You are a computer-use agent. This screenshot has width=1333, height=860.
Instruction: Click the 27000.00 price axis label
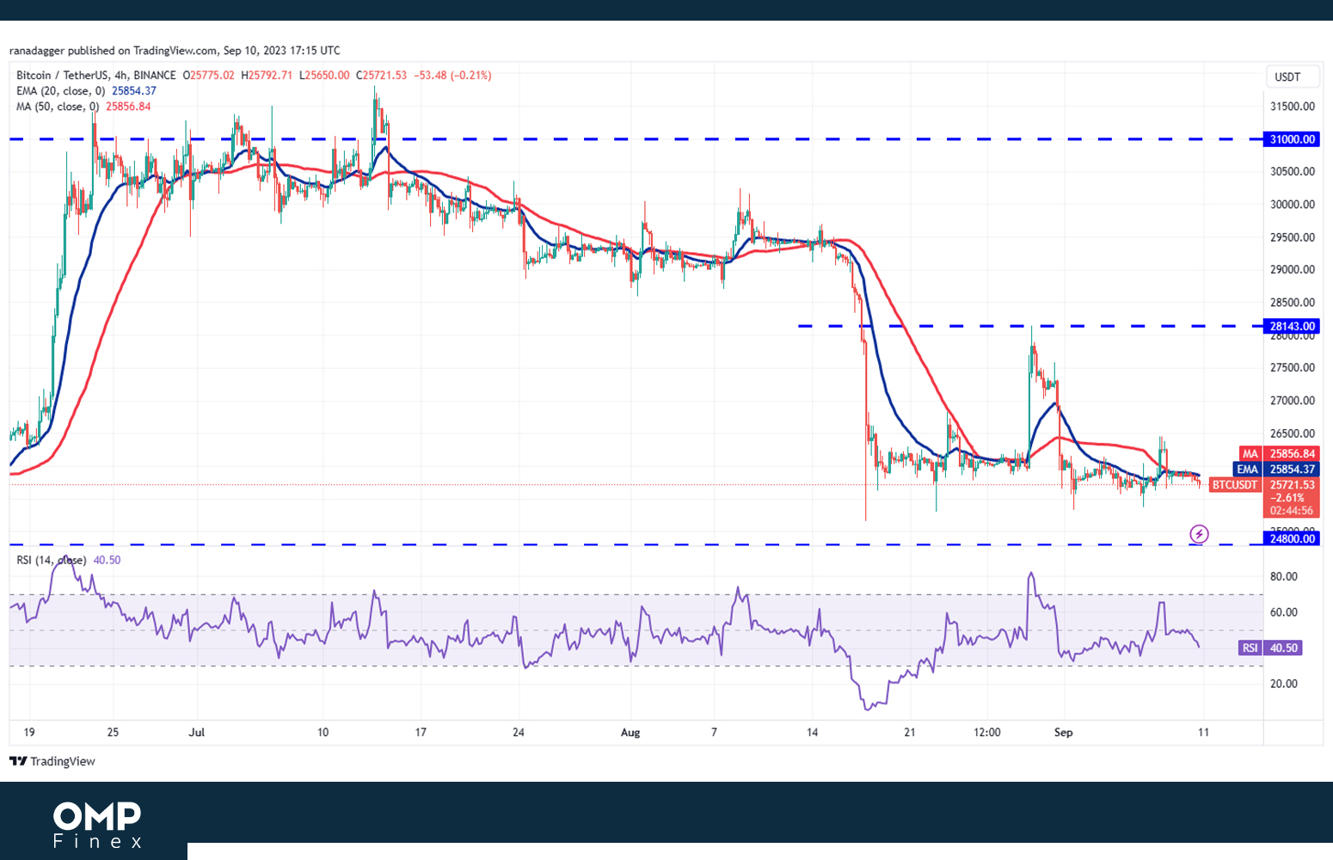point(1293,400)
